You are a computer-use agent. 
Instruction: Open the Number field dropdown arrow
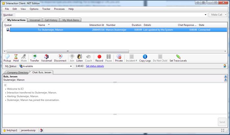[205, 15]
